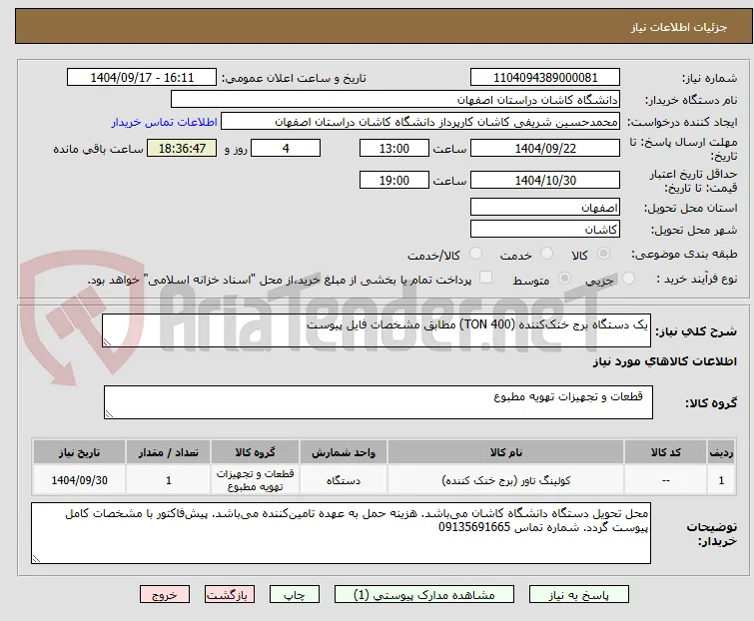Click the ایجاد کننده درخواست field
The height and width of the screenshot is (621, 754).
(420, 122)
